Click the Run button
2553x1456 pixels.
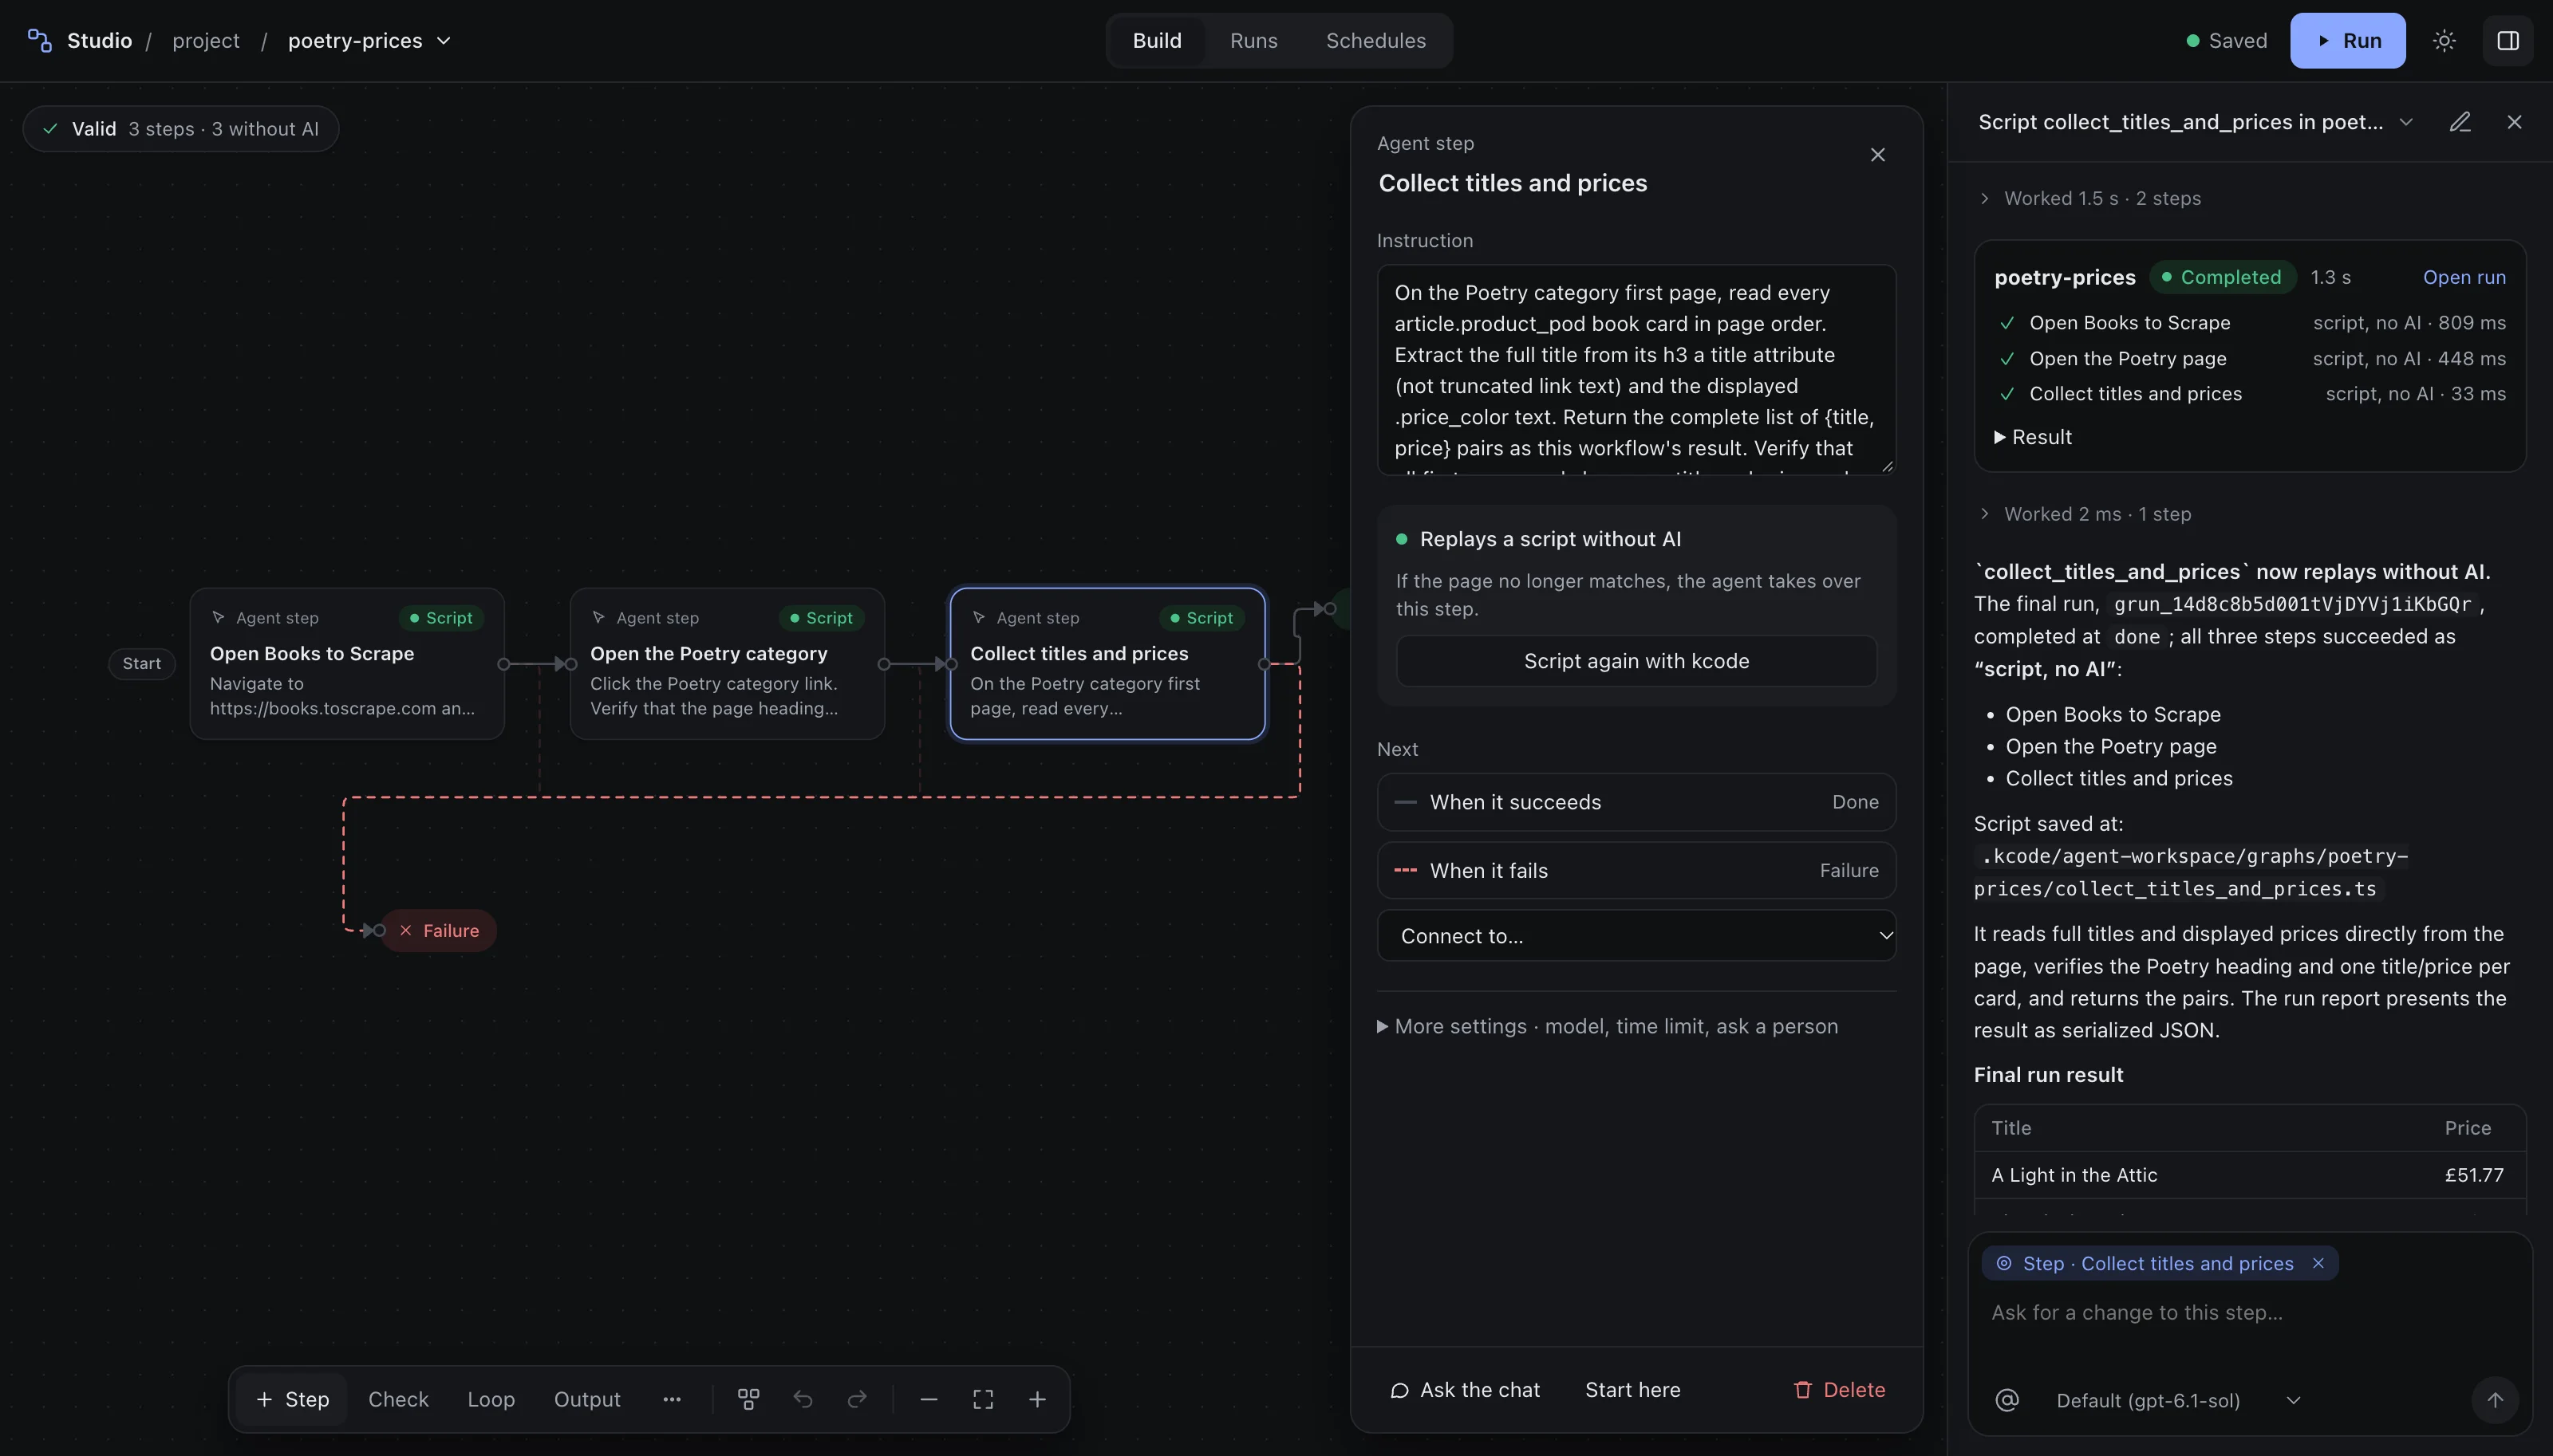pos(2348,41)
